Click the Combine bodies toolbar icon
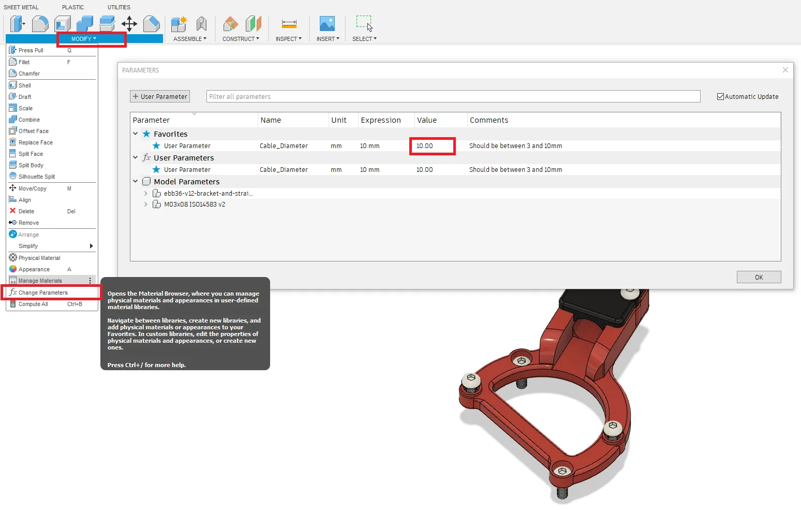 (85, 24)
